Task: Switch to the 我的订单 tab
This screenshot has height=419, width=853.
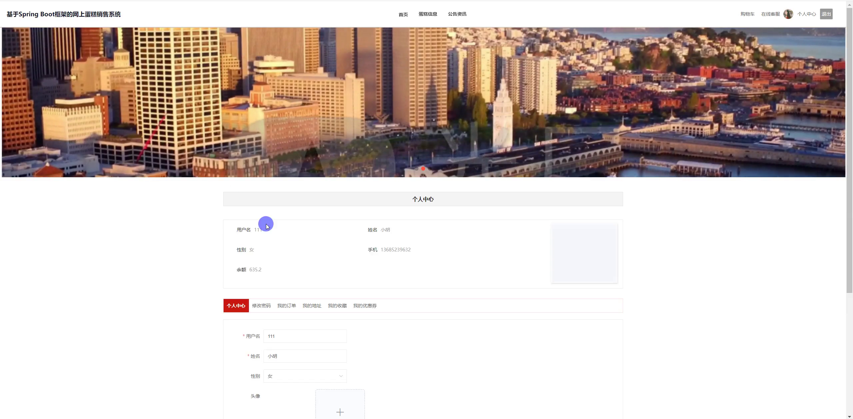Action: (x=287, y=306)
